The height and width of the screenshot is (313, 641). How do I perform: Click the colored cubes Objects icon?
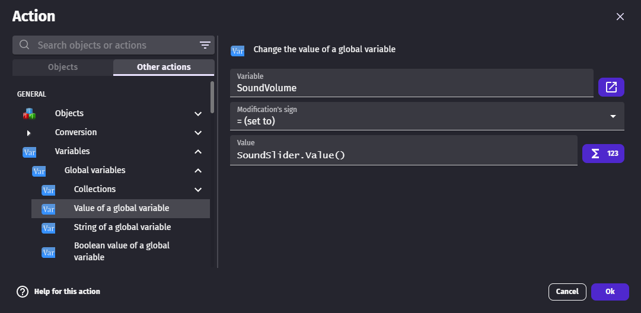click(29, 114)
